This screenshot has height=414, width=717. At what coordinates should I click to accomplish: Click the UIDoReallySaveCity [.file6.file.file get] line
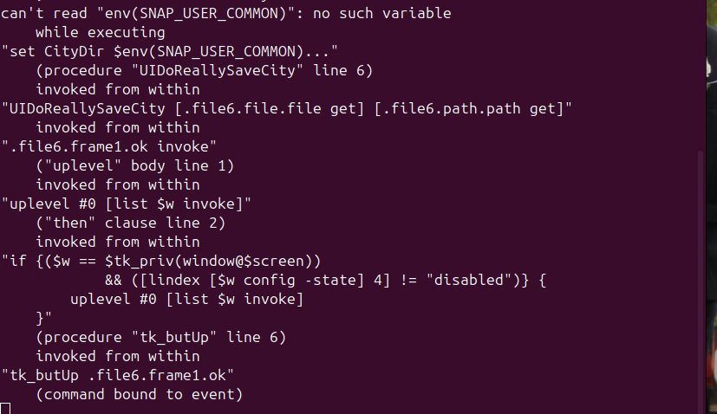(x=286, y=108)
